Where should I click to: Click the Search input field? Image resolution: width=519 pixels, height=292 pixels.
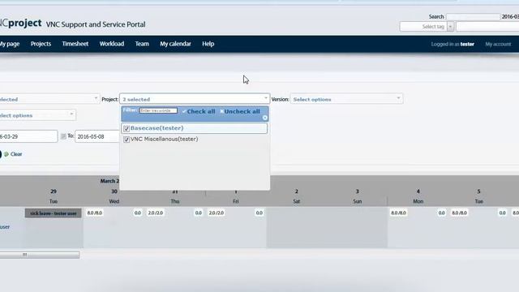point(473,16)
